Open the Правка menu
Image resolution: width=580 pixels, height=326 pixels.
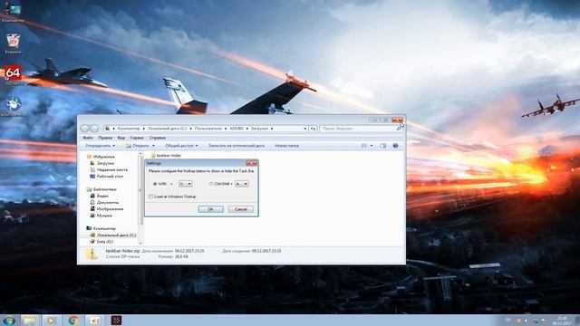point(105,138)
